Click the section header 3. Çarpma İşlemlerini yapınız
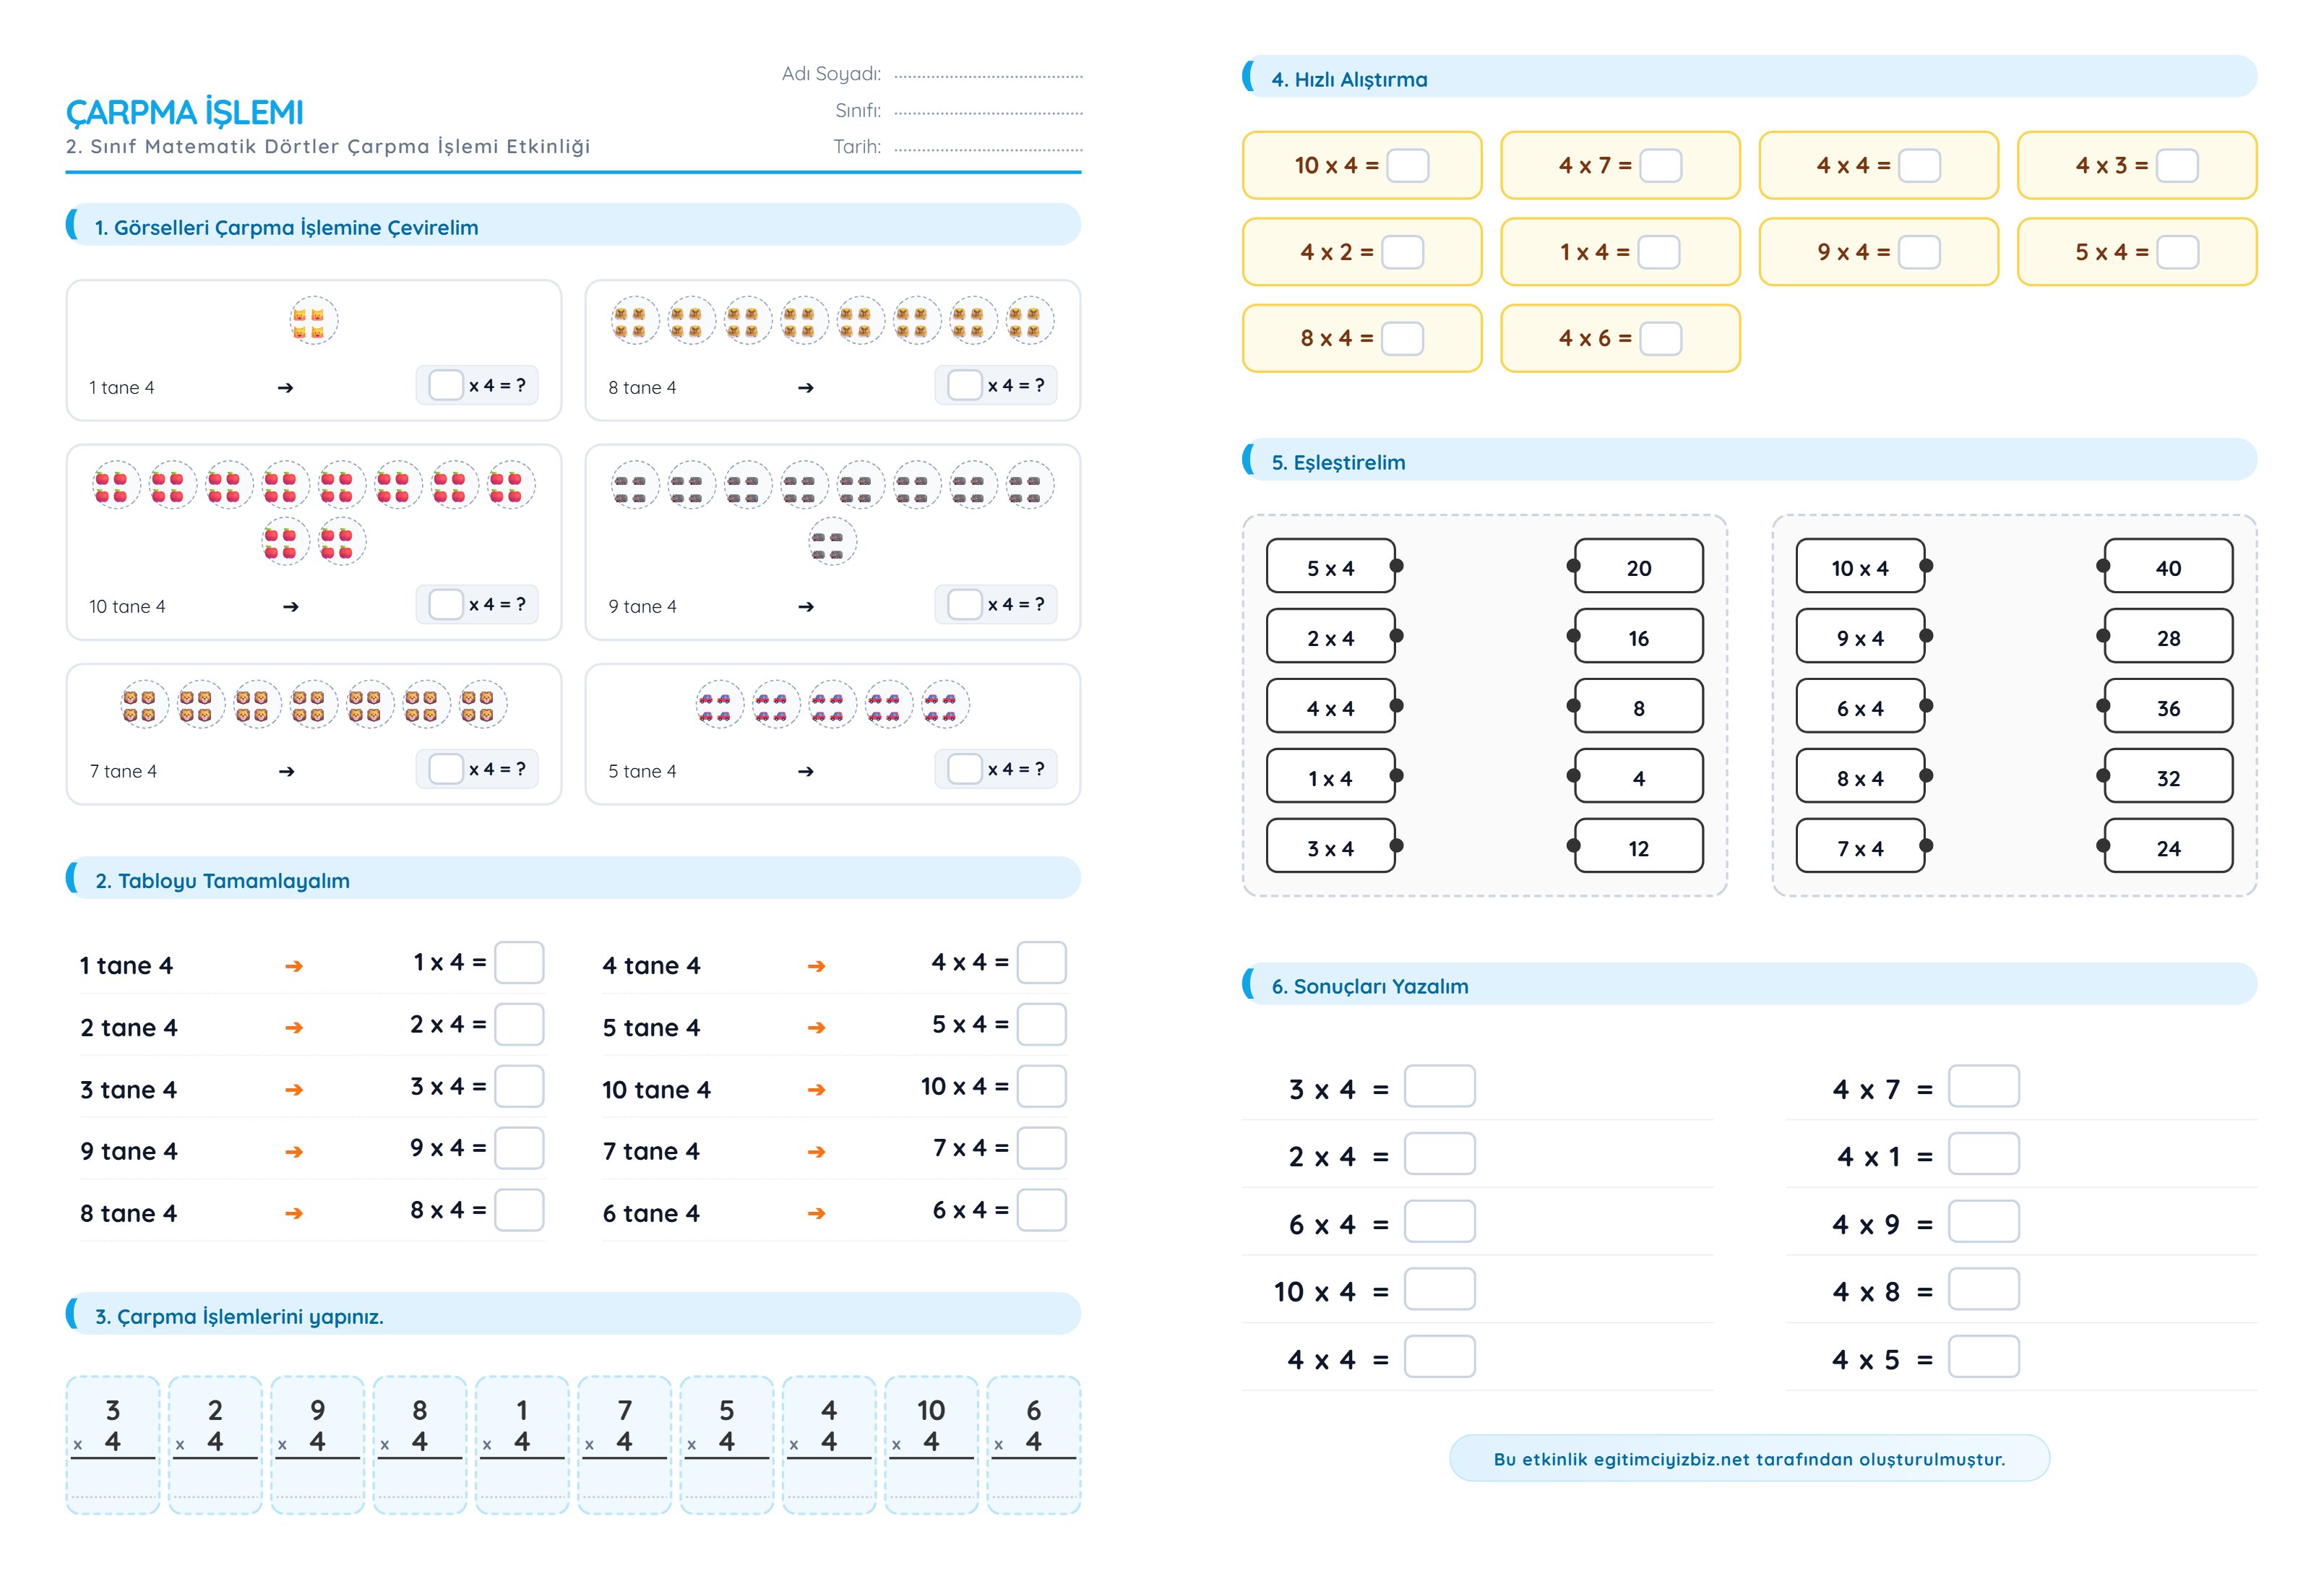The height and width of the screenshot is (1571, 2324). click(573, 1314)
